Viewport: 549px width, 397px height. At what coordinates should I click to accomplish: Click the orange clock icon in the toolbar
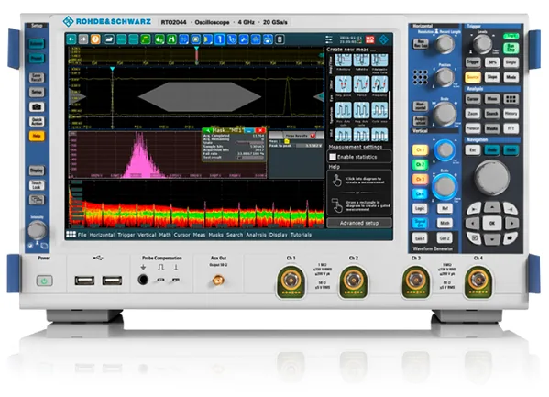click(x=95, y=39)
